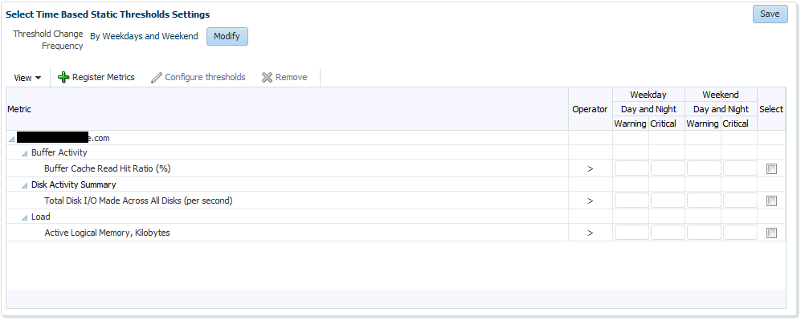
Task: Select the Active Logical Memory checkbox
Action: 771,233
